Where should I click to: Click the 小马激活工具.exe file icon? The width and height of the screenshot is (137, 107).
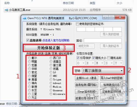(x=6, y=10)
